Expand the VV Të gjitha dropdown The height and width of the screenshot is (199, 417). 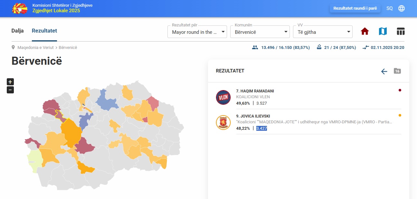(x=323, y=32)
